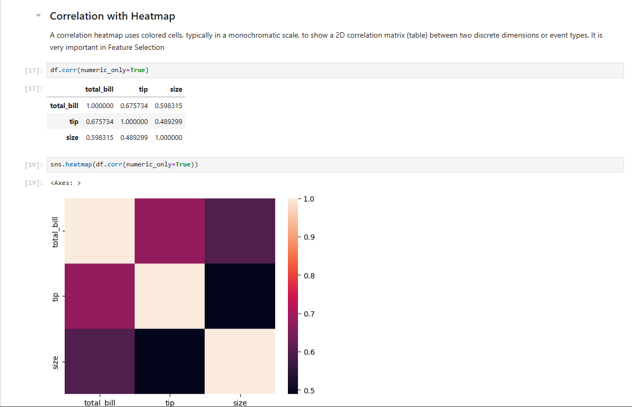
Task: Click the 0.8 colorbar tick label
Action: click(309, 276)
